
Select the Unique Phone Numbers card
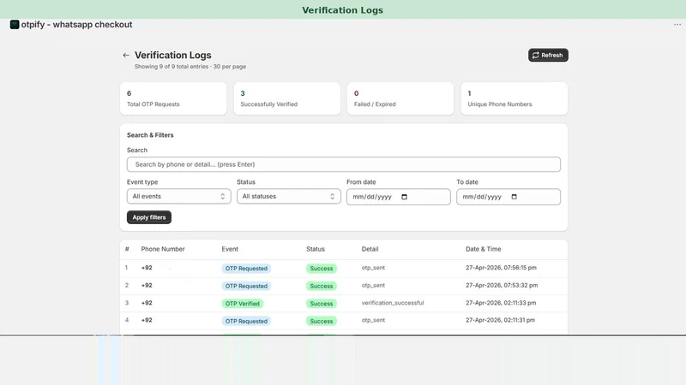coord(514,98)
